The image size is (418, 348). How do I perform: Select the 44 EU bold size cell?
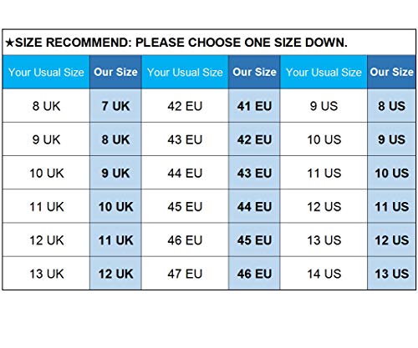(x=254, y=207)
